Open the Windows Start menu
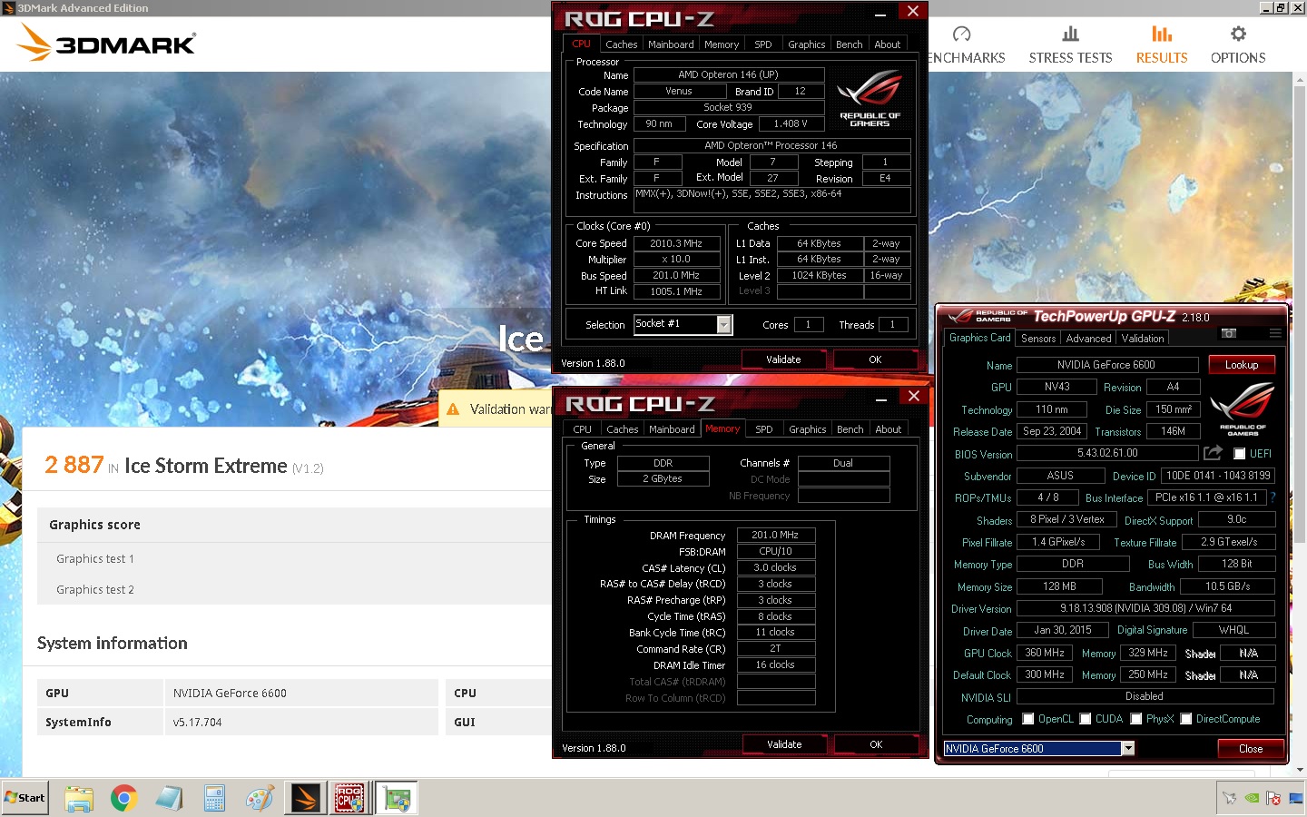The height and width of the screenshot is (817, 1307). pos(25,798)
